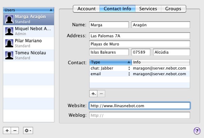This screenshot has height=138, width=204.
Task: Click Miquel Nebot's user avatar icon
Action: 9,31
